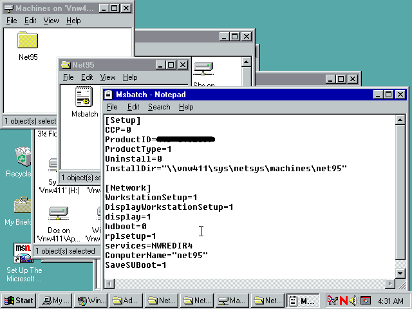412x309 pixels.
Task: Open Edit menu in Net95 window
Action: pos(87,77)
